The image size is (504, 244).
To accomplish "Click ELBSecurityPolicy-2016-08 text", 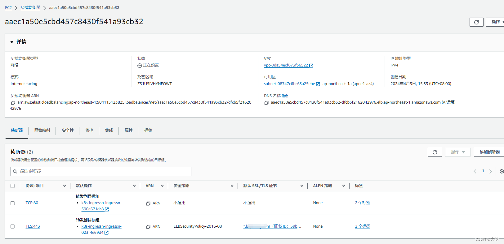I will click(x=198, y=226).
